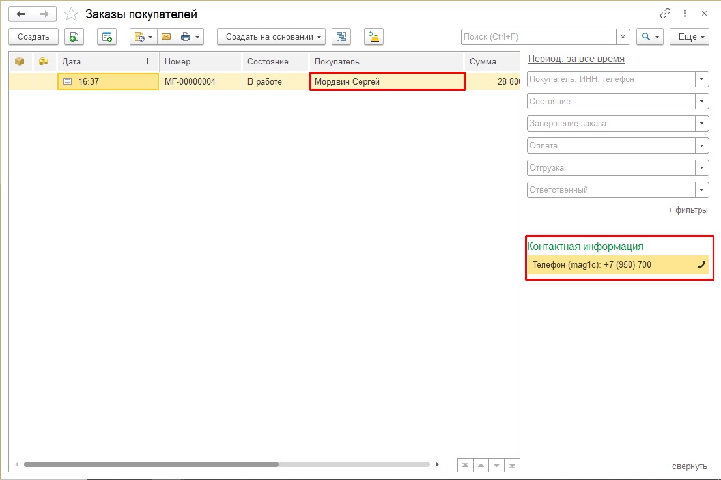Copy link using the chain icon
The height and width of the screenshot is (480, 721).
pyautogui.click(x=665, y=14)
